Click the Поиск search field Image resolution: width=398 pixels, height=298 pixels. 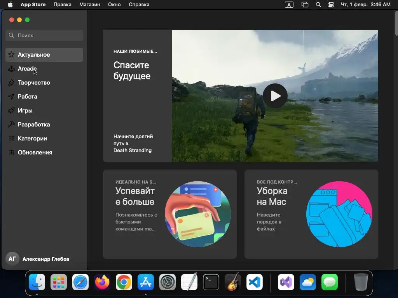(x=44, y=35)
